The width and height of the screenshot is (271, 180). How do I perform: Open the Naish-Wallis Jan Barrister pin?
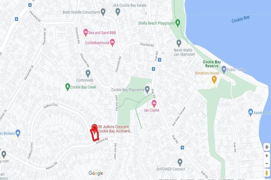pos(179,43)
